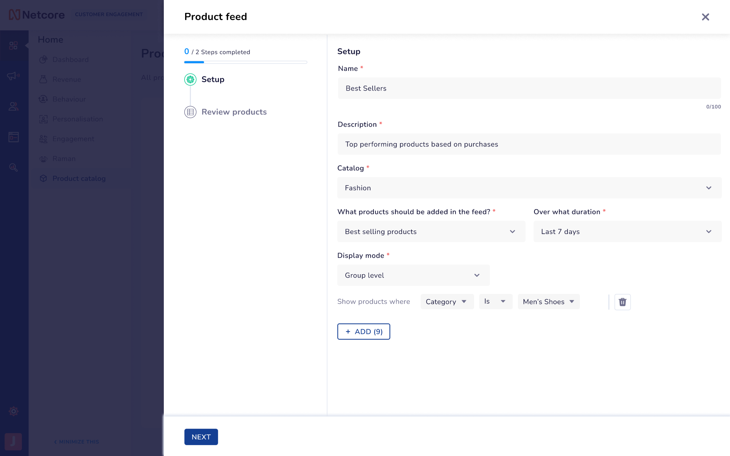Click the settings gear icon in sidebar
Viewport: 730px width, 456px height.
[x=14, y=411]
